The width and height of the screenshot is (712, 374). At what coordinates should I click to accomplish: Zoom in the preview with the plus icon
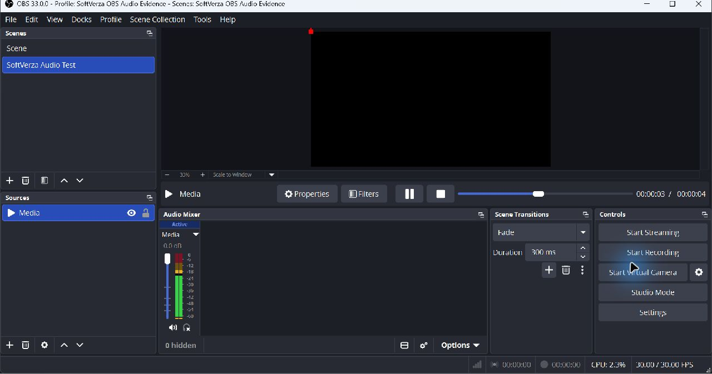tap(202, 174)
